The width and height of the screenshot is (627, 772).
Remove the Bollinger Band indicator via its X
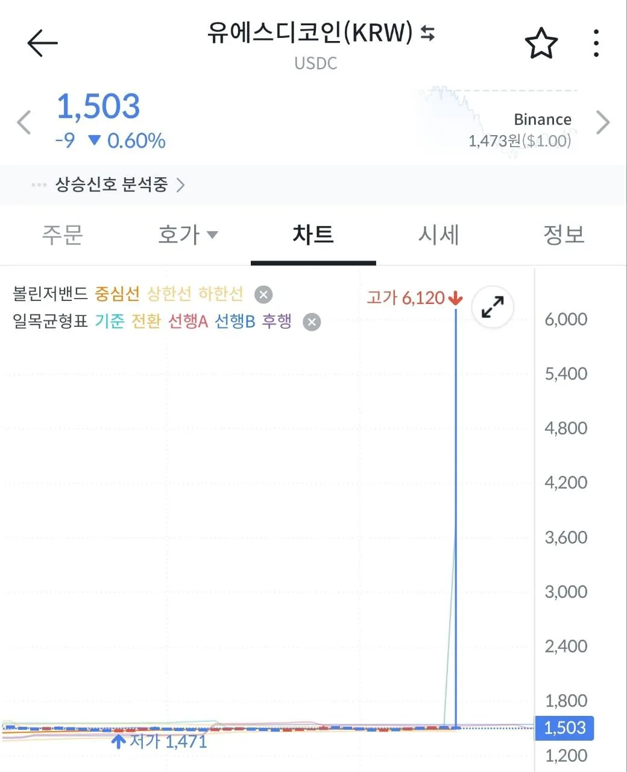pos(262,294)
